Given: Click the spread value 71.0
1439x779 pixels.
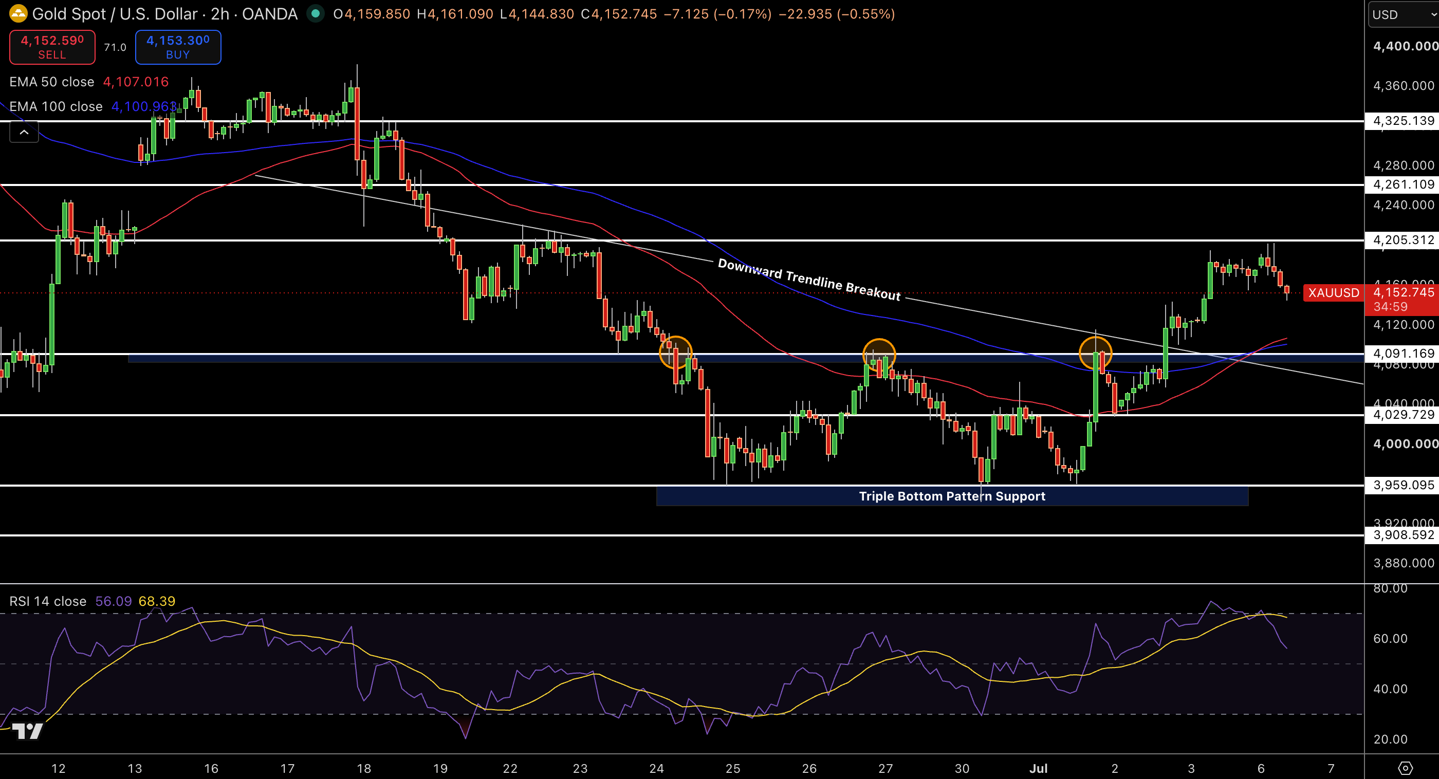Looking at the screenshot, I should pyautogui.click(x=115, y=47).
